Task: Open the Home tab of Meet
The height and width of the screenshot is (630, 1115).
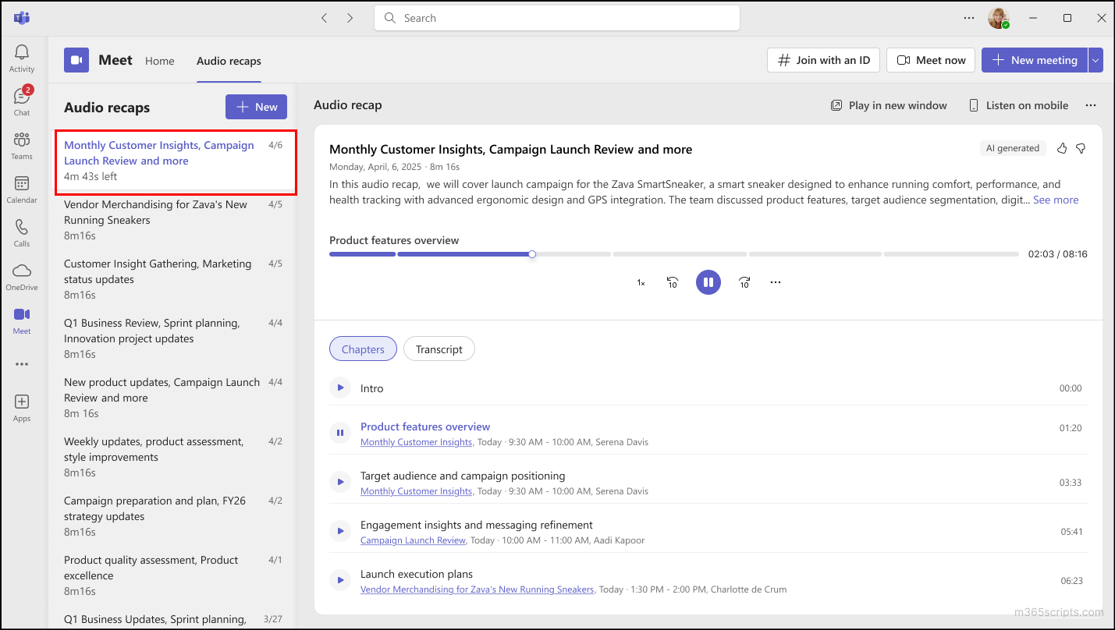Action: coord(159,60)
